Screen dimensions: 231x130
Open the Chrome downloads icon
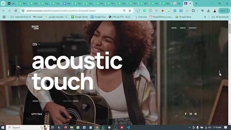pos(208,11)
